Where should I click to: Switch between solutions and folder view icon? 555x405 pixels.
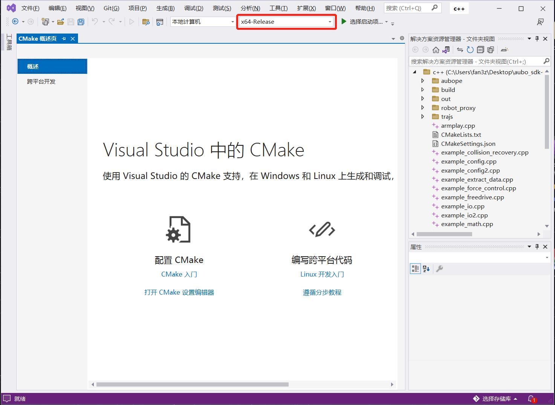(446, 50)
